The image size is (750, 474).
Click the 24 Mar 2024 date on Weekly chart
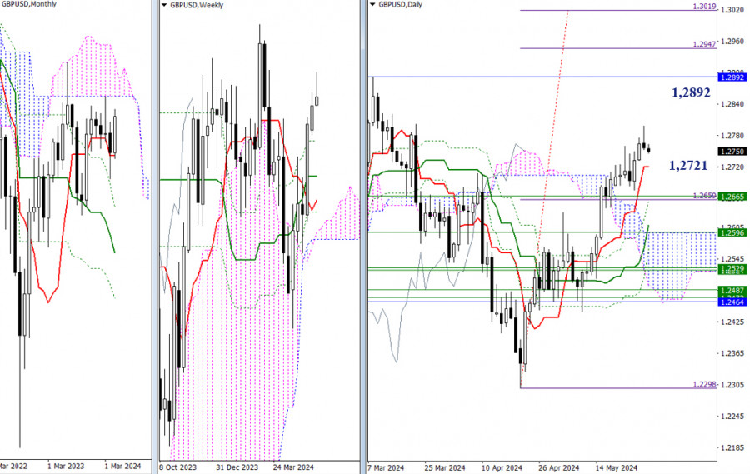point(293,467)
